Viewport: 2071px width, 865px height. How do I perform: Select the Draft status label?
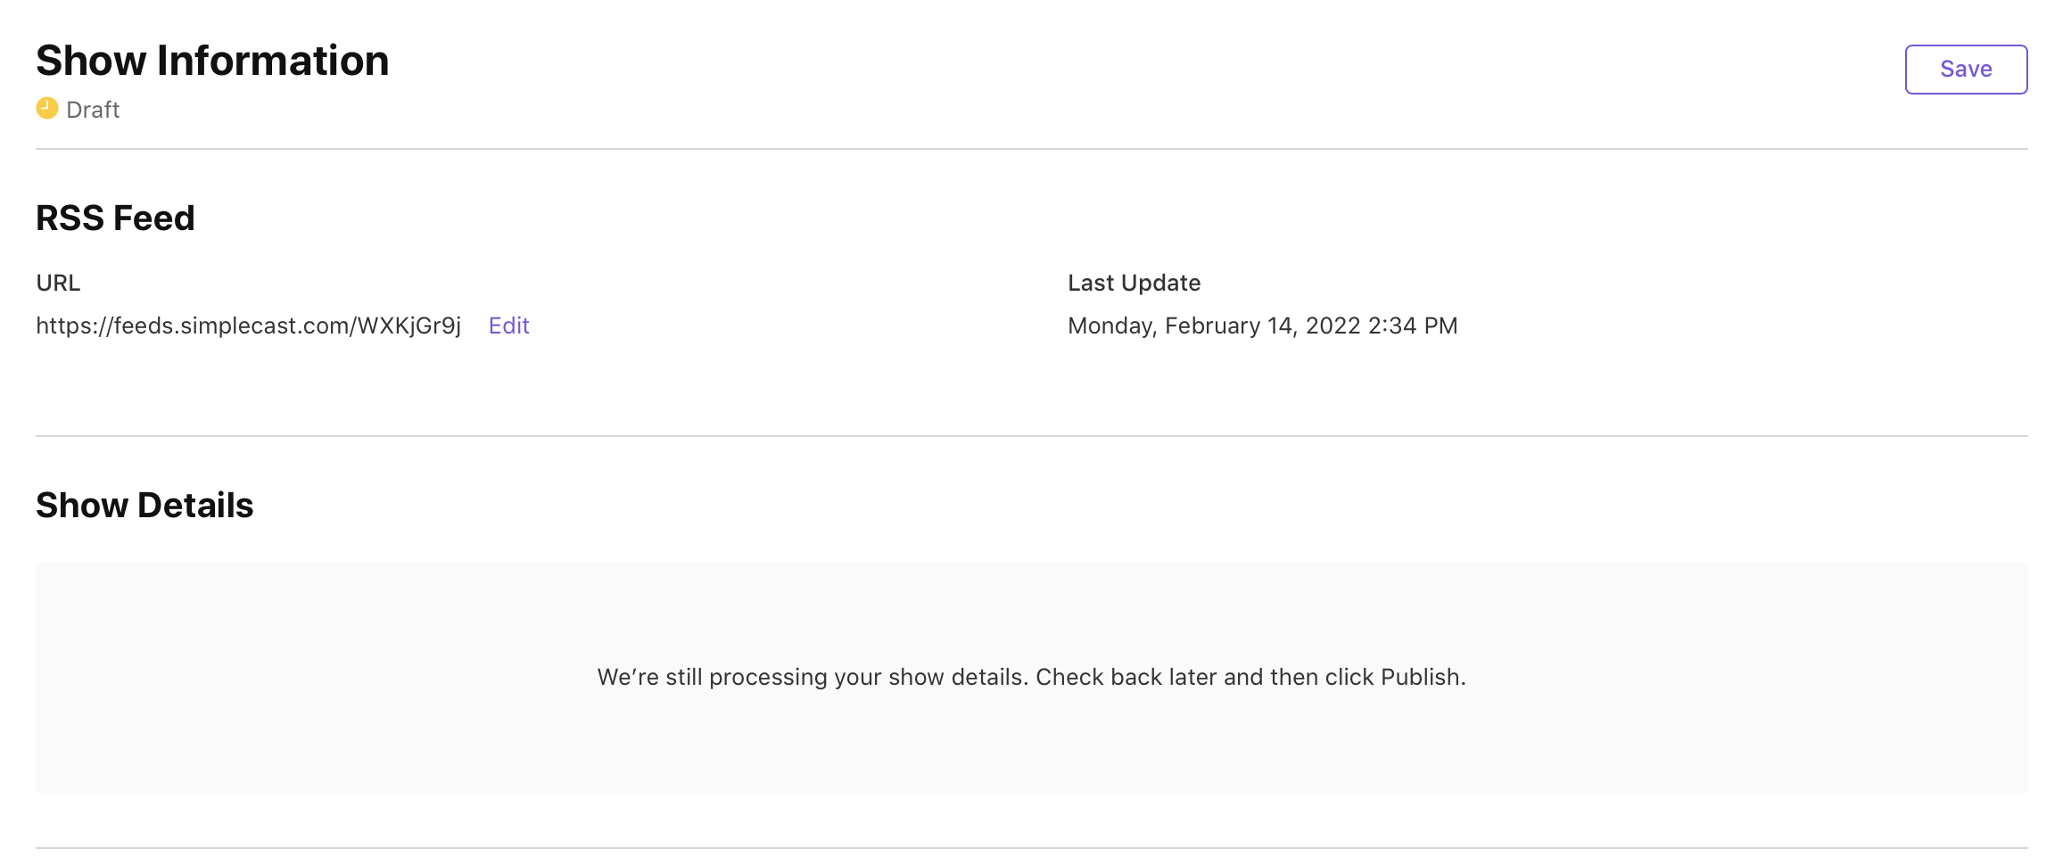pyautogui.click(x=93, y=110)
